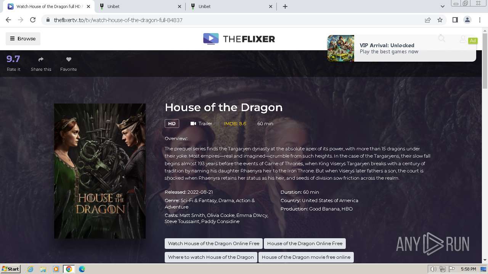488x274 pixels.
Task: Click Where to watch House of the Dragon tag
Action: click(x=211, y=257)
